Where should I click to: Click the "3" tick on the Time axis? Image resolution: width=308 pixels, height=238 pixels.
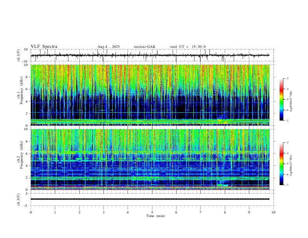coord(103,212)
